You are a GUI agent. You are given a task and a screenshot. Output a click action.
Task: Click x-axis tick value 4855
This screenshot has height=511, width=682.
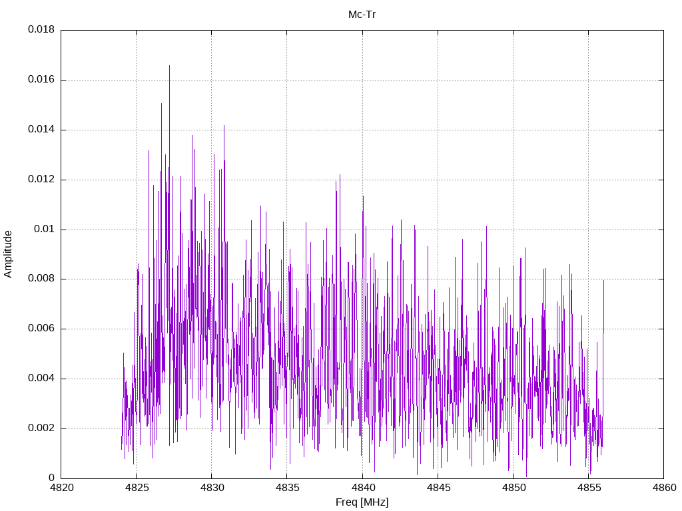coord(589,488)
